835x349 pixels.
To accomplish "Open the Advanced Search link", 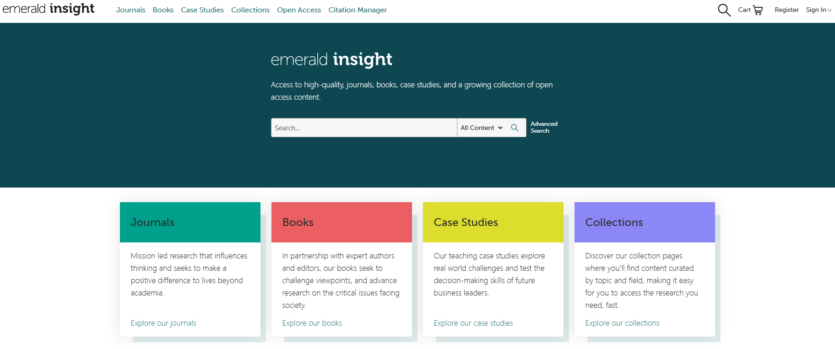I will [544, 127].
